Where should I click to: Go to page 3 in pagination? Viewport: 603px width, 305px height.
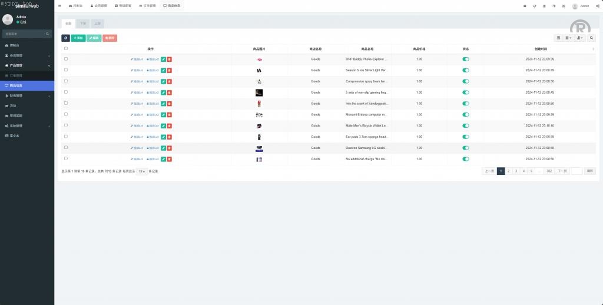pos(516,171)
